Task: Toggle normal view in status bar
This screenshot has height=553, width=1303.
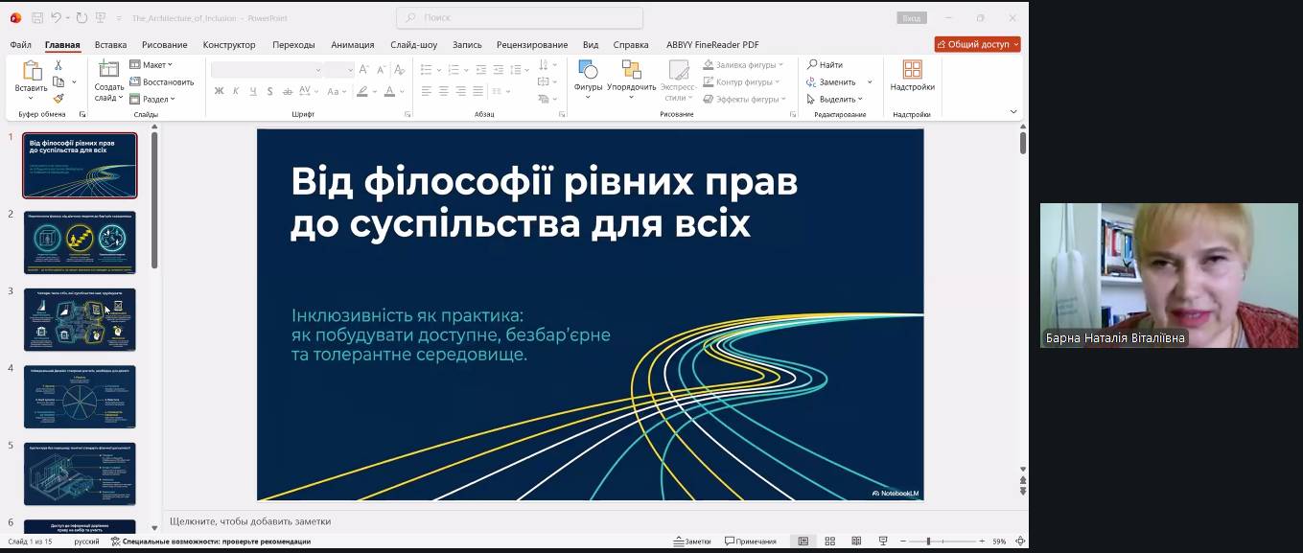Action: click(x=803, y=541)
